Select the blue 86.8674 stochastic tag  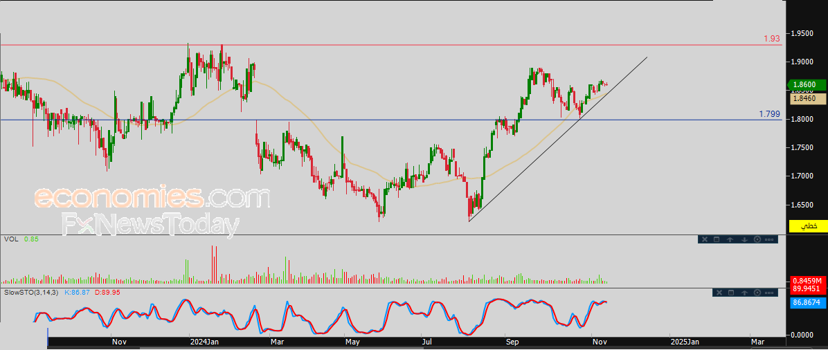click(808, 304)
